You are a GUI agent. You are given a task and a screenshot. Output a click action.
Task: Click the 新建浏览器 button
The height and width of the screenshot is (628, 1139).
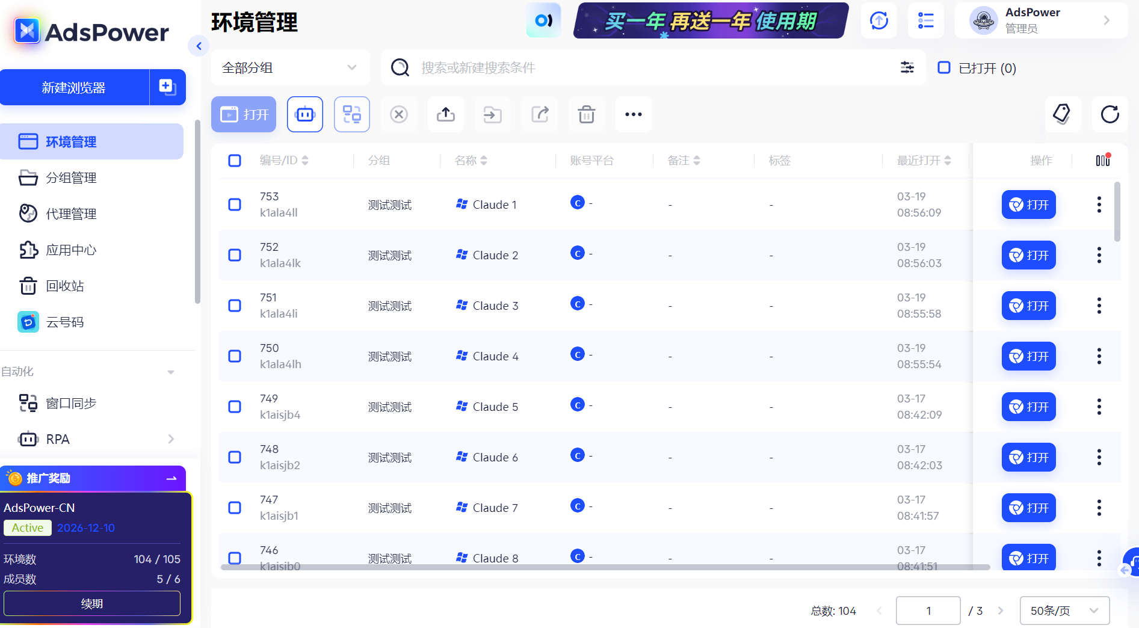pos(75,87)
